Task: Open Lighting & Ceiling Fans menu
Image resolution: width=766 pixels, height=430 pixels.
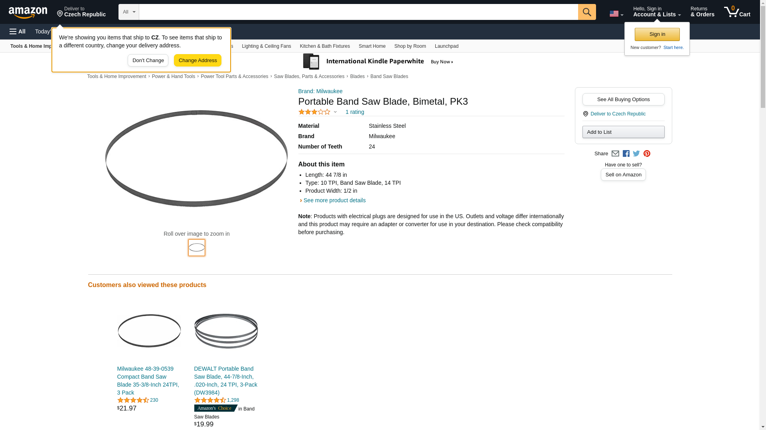Action: pos(266,46)
